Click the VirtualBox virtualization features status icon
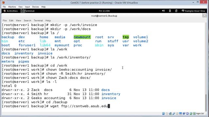This screenshot has width=209, height=117. (x=187, y=113)
